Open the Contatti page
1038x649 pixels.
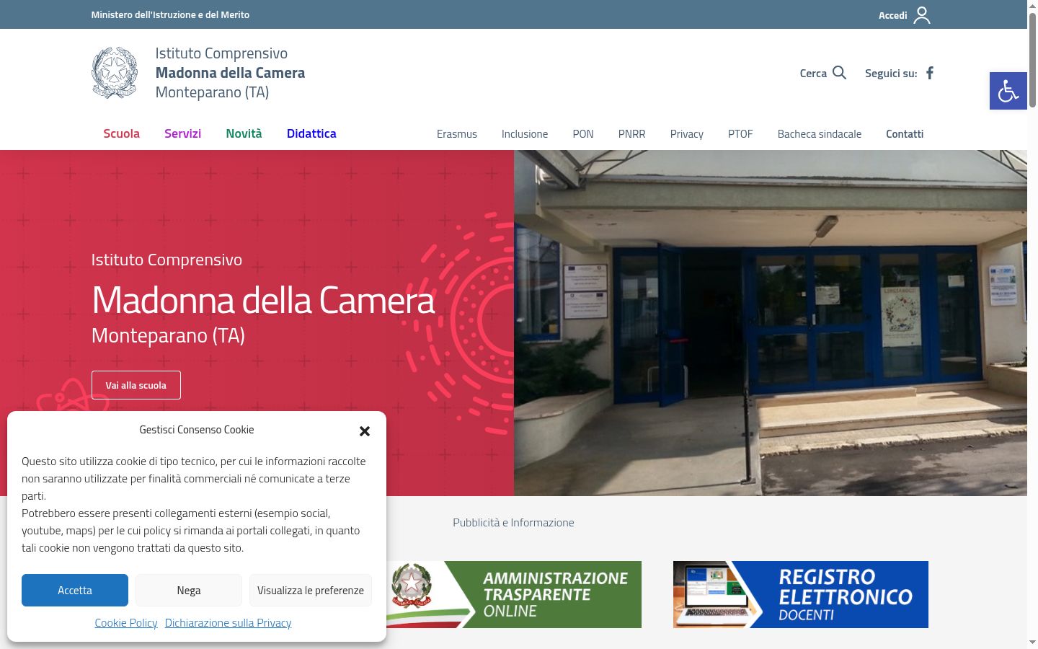905,134
